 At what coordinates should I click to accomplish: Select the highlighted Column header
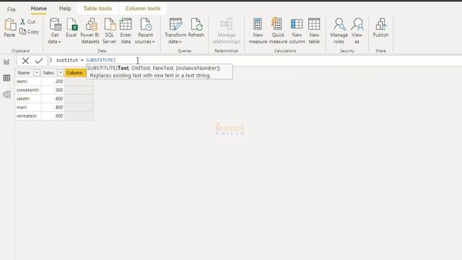pyautogui.click(x=75, y=72)
